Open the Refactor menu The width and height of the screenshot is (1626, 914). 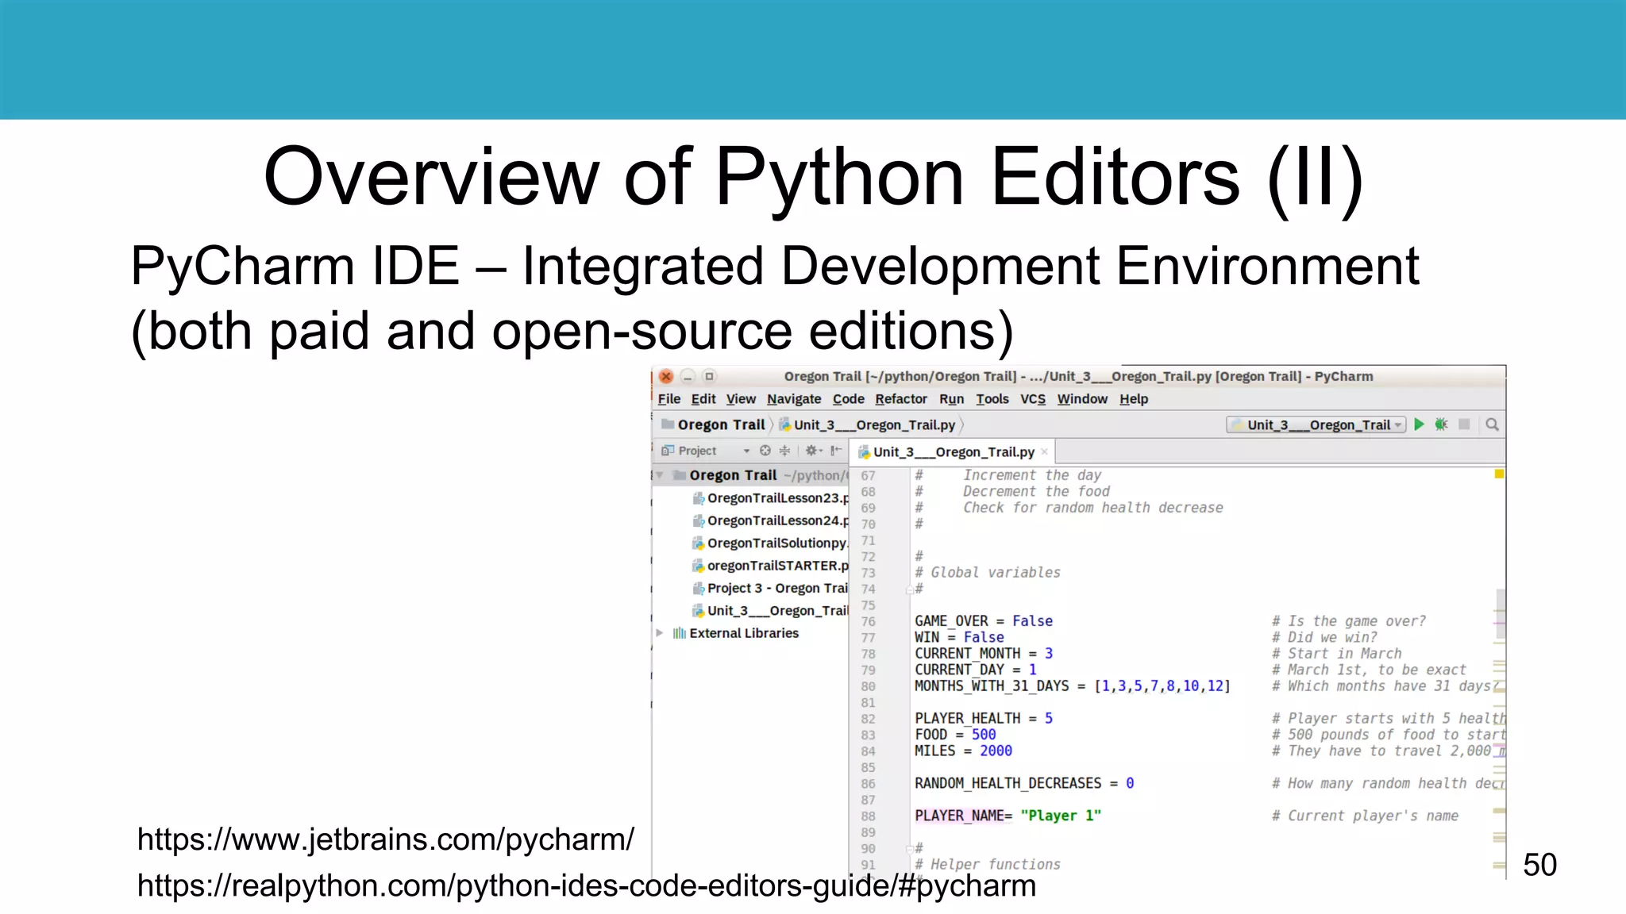pyautogui.click(x=901, y=399)
